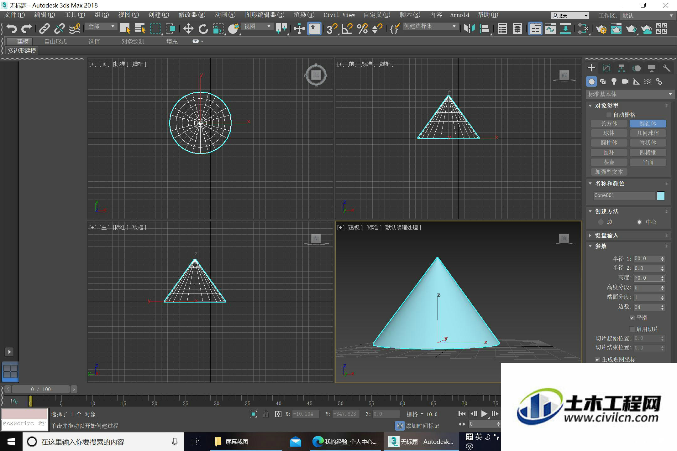Screen dimensions: 677x451
Task: Switch to the Hierarchy panel icon
Action: click(621, 68)
